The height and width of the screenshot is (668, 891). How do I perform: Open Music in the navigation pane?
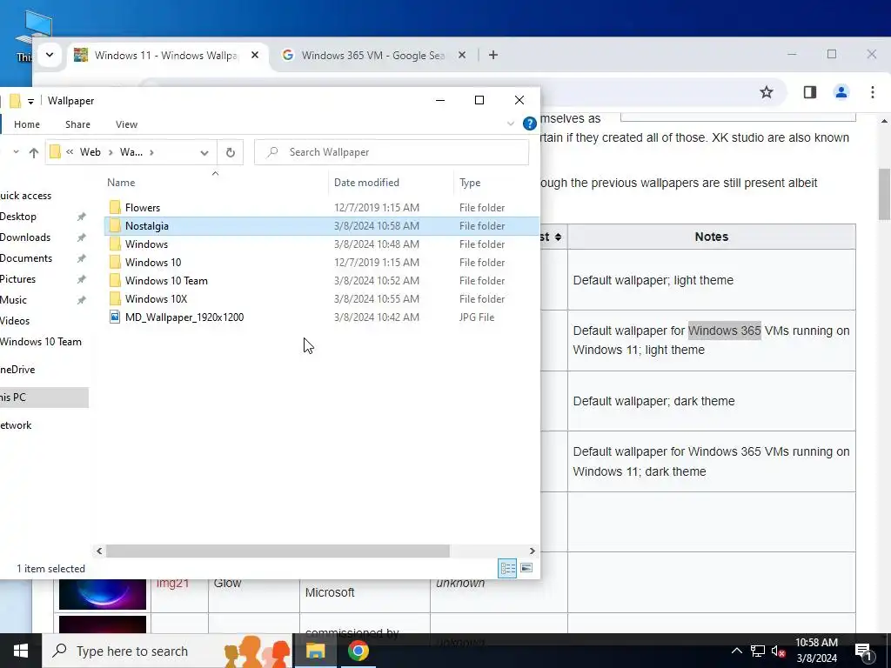point(14,300)
